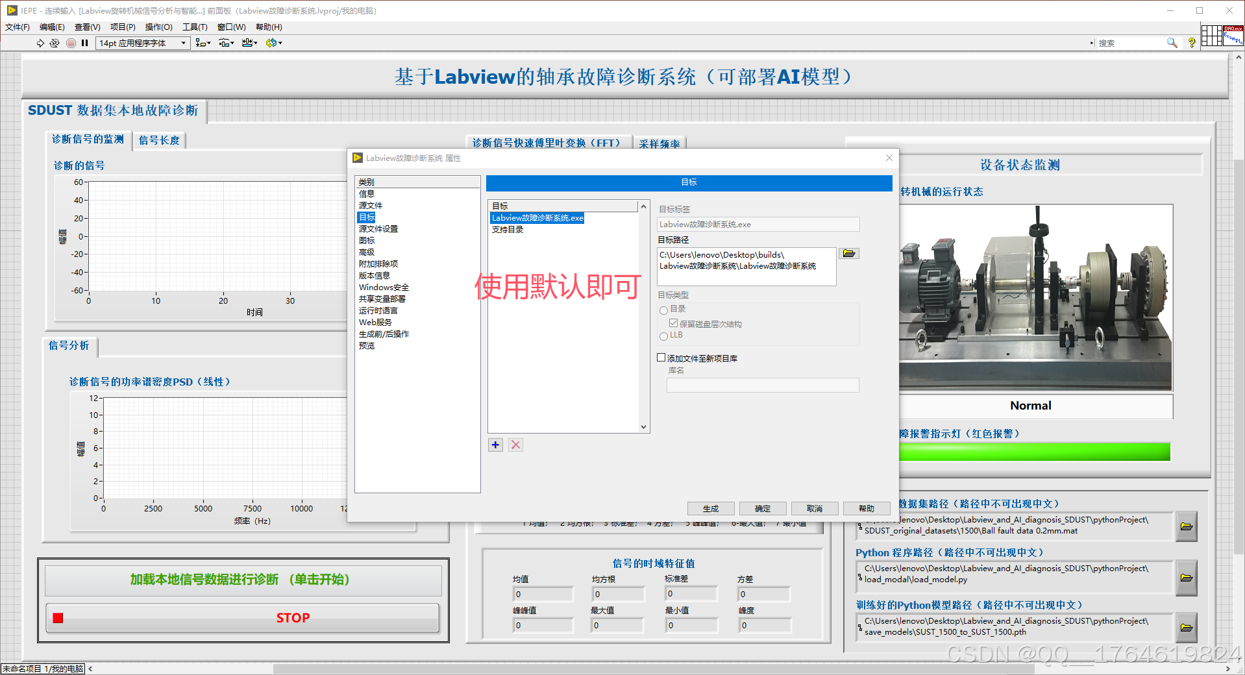The width and height of the screenshot is (1245, 675).
Task: Open the Align Objects toolbar dropdown
Action: tap(203, 43)
